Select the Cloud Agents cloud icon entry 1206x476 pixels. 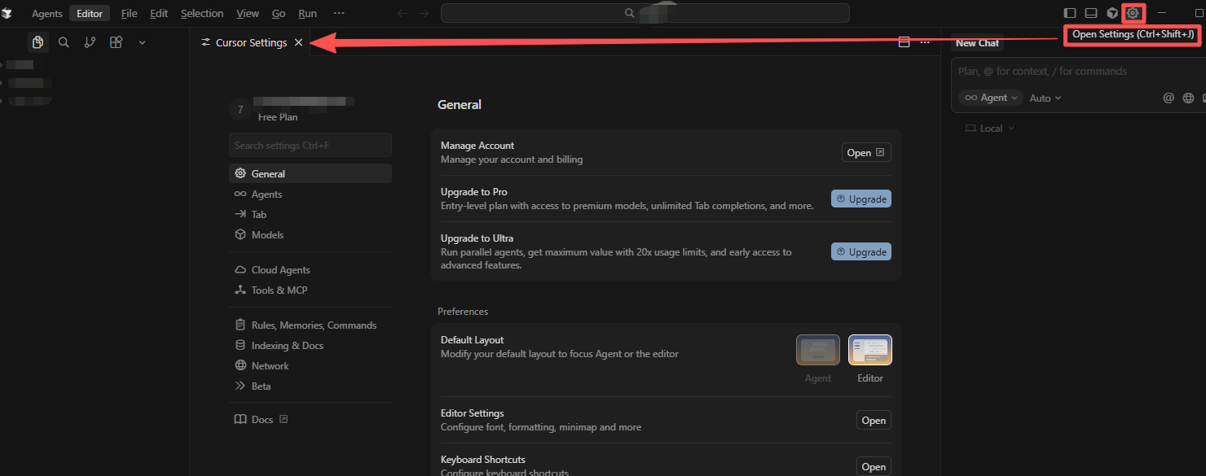240,270
